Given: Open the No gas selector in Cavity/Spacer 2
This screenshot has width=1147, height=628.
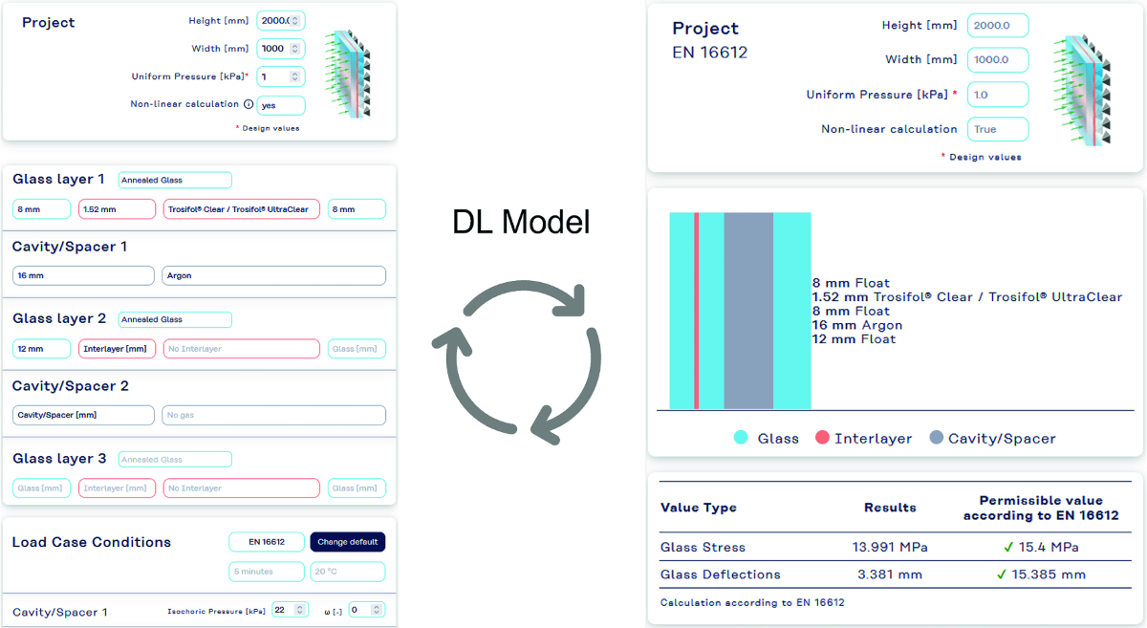Looking at the screenshot, I should tap(273, 415).
